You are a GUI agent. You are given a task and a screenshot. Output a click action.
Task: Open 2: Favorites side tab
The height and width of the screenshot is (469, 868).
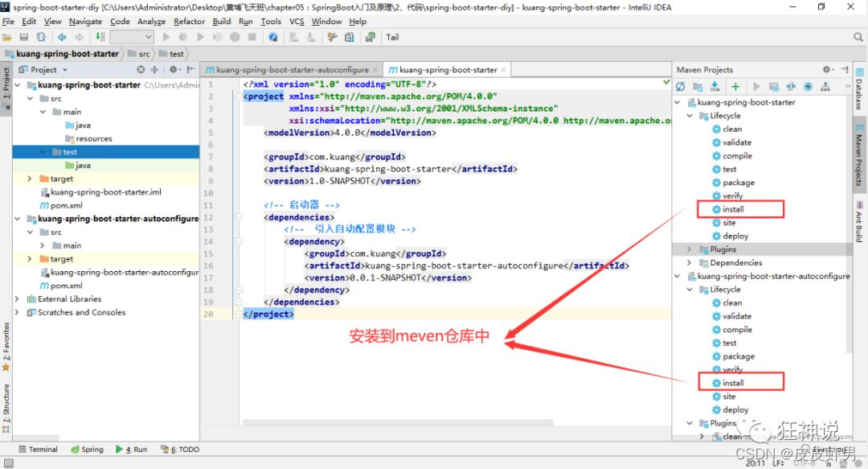point(6,347)
